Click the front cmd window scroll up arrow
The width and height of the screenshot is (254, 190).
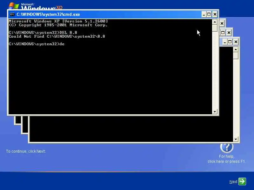[x=215, y=22]
